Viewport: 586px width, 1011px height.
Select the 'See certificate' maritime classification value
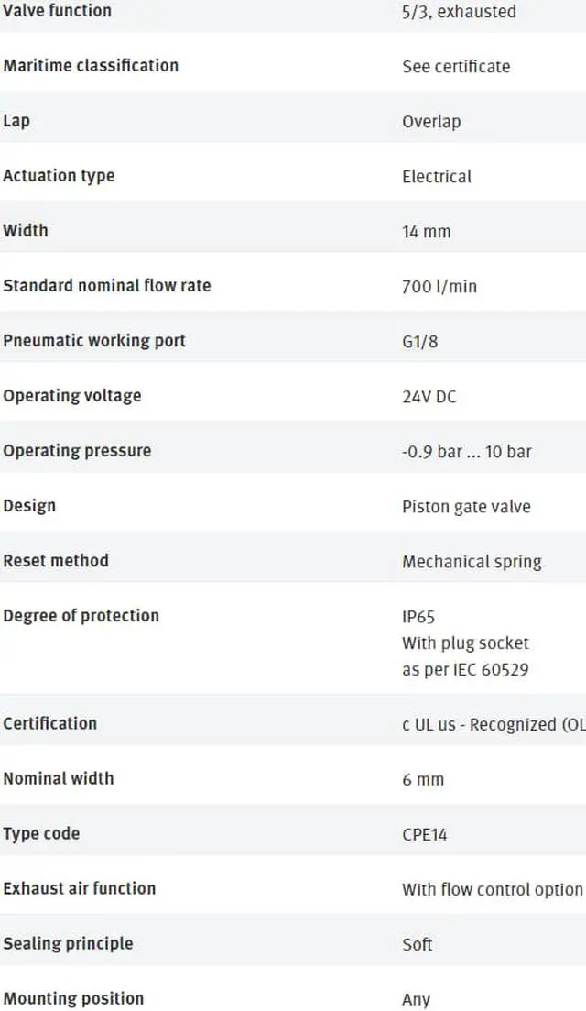click(456, 66)
